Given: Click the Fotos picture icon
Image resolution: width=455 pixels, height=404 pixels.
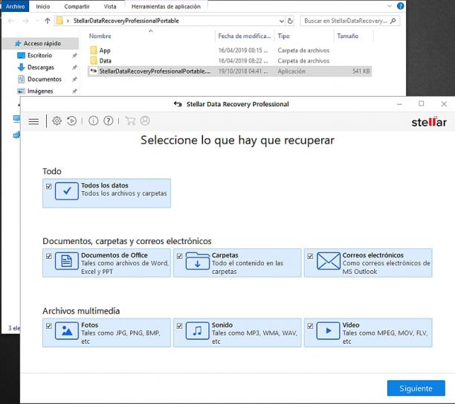Looking at the screenshot, I should click(x=67, y=330).
